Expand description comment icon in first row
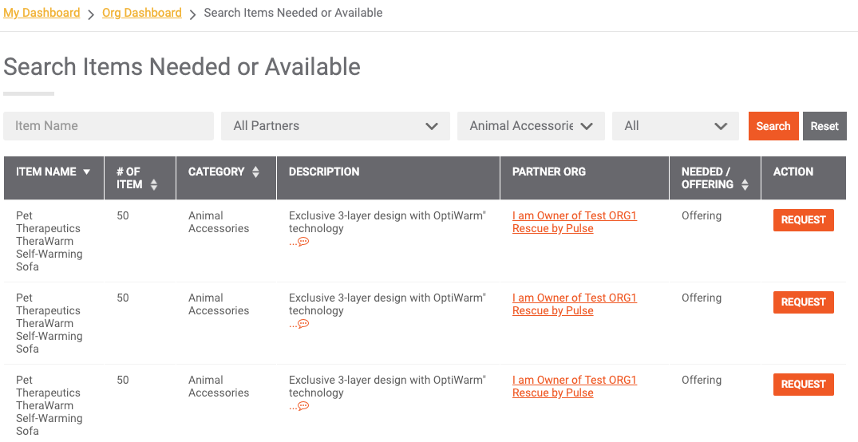Image resolution: width=858 pixels, height=442 pixels. click(303, 241)
